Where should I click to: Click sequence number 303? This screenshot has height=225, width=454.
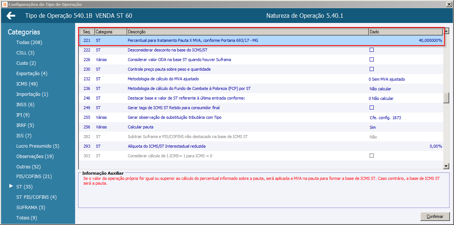tap(87, 156)
